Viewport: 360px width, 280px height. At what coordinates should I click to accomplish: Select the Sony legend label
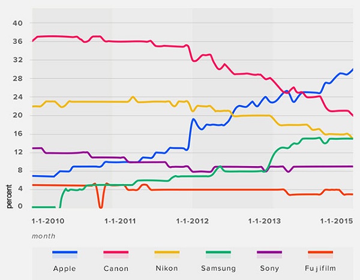click(269, 267)
